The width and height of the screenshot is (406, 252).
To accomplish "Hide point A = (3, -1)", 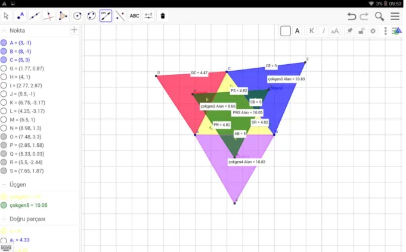I will click(4, 43).
